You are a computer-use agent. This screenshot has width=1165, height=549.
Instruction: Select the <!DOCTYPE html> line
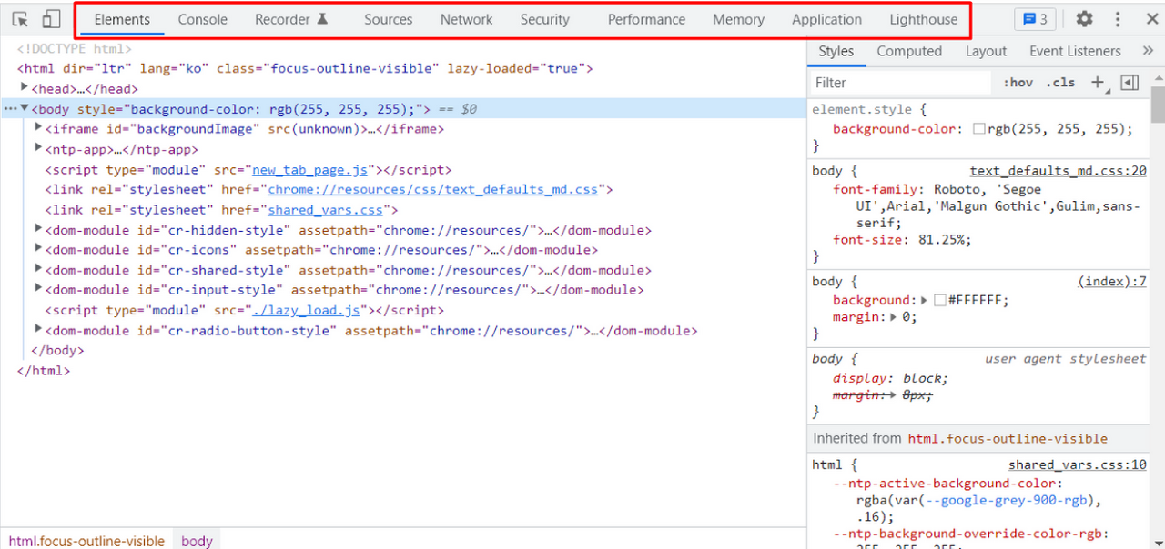[x=74, y=49]
